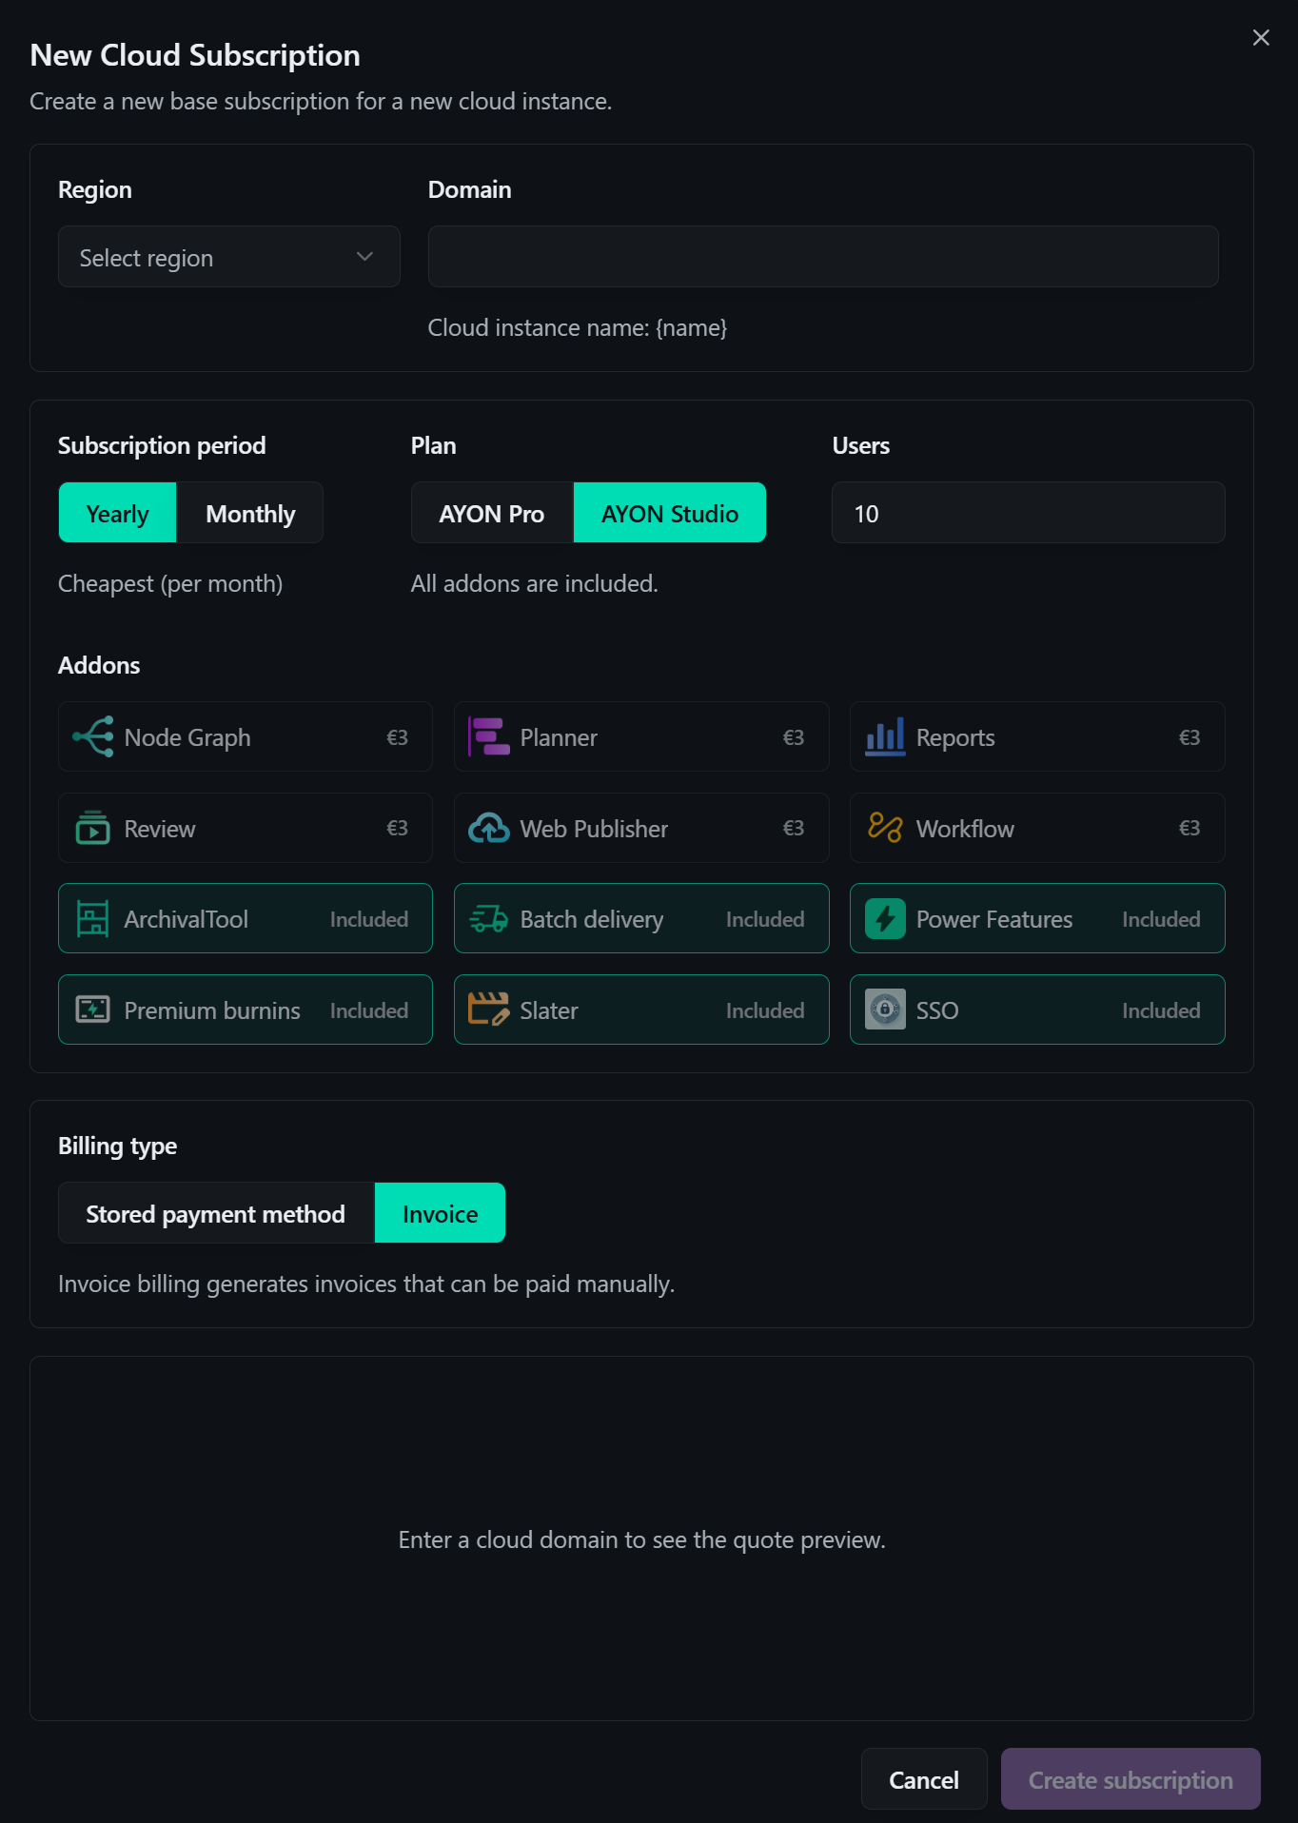This screenshot has height=1823, width=1298.
Task: Cancel the subscription creation
Action: pyautogui.click(x=924, y=1779)
